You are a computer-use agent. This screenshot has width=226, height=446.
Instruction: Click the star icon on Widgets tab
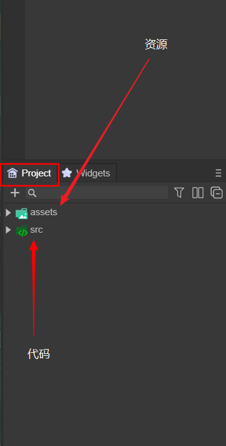click(67, 173)
